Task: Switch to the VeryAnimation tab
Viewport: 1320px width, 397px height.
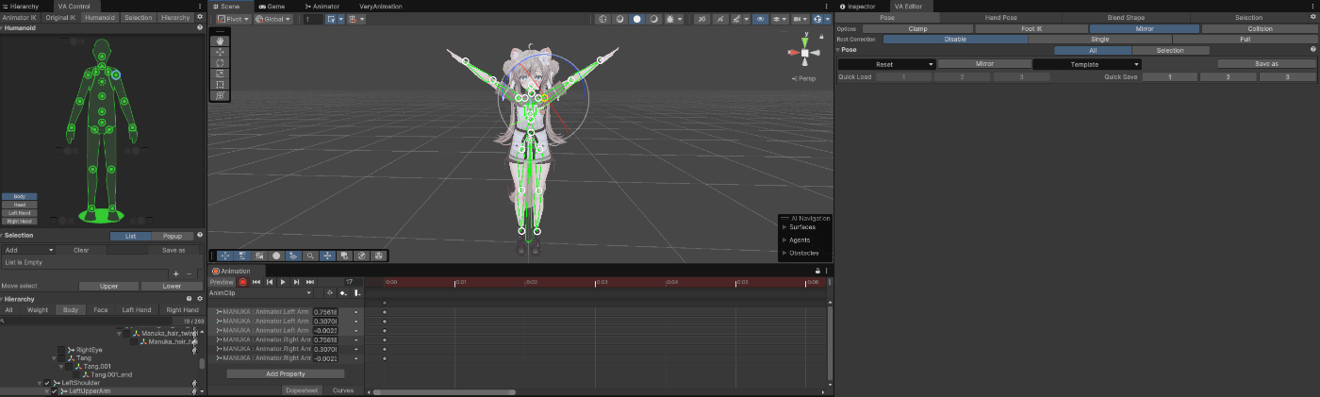Action: (380, 6)
